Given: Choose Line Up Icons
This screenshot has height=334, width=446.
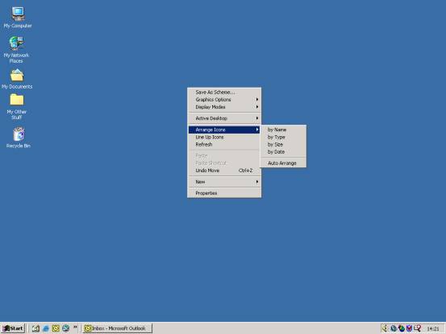Looking at the screenshot, I should click(224, 137).
